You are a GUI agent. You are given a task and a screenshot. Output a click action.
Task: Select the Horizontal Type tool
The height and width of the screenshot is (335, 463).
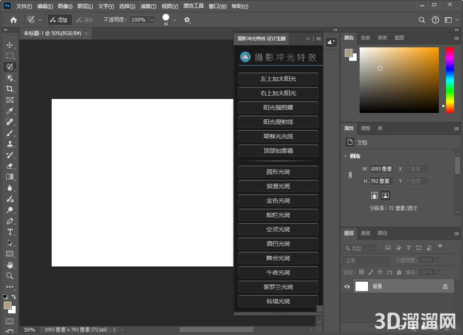[x=10, y=232]
